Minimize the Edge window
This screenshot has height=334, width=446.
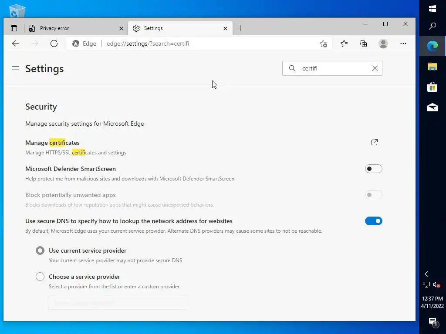tap(365, 24)
